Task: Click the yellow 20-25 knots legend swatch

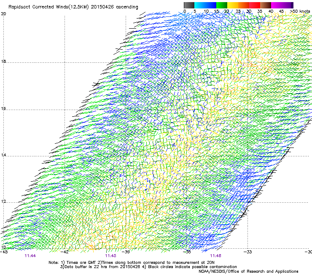Action: coord(233,5)
